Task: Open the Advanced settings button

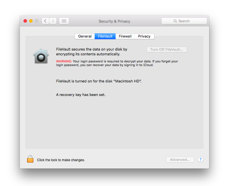Action: pos(180,159)
